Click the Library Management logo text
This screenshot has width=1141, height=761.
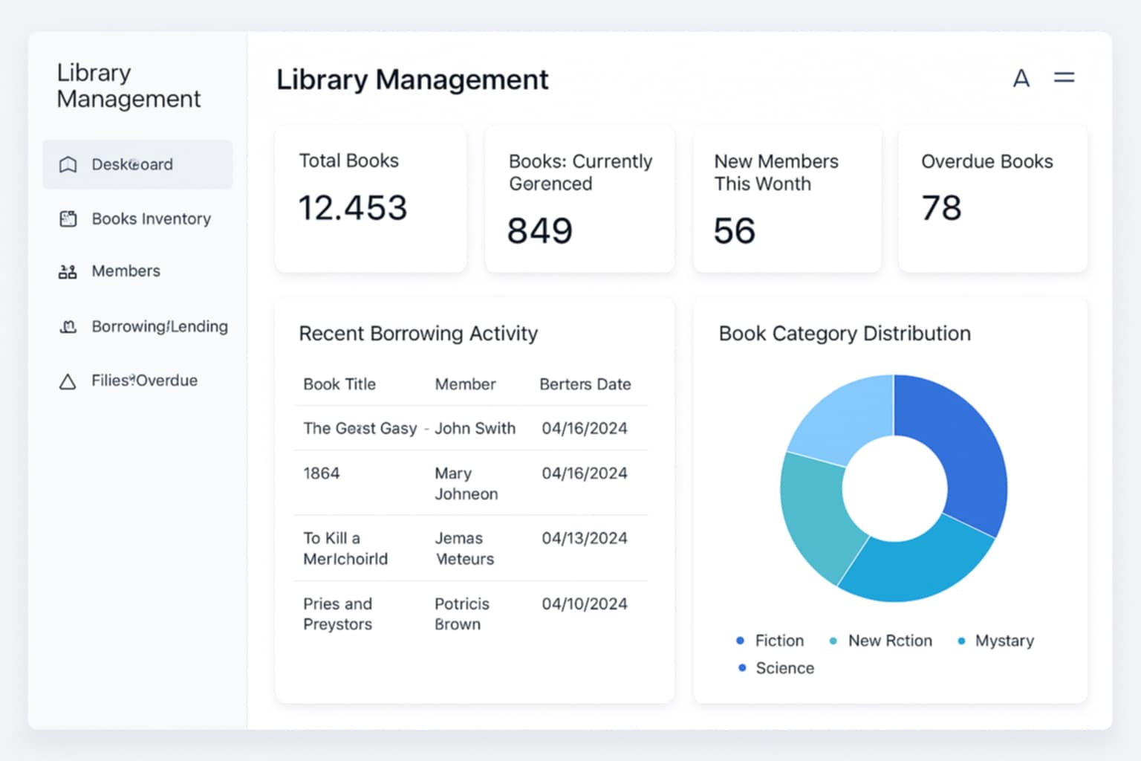pyautogui.click(x=128, y=85)
